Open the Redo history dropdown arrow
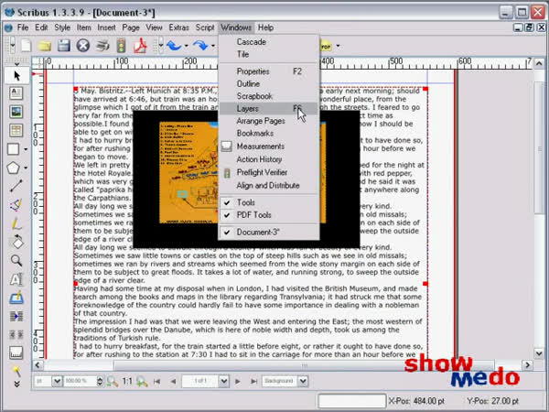The image size is (549, 412). [213, 46]
